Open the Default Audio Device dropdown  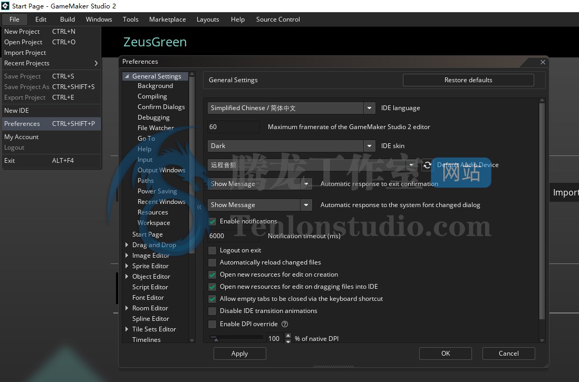pos(411,165)
